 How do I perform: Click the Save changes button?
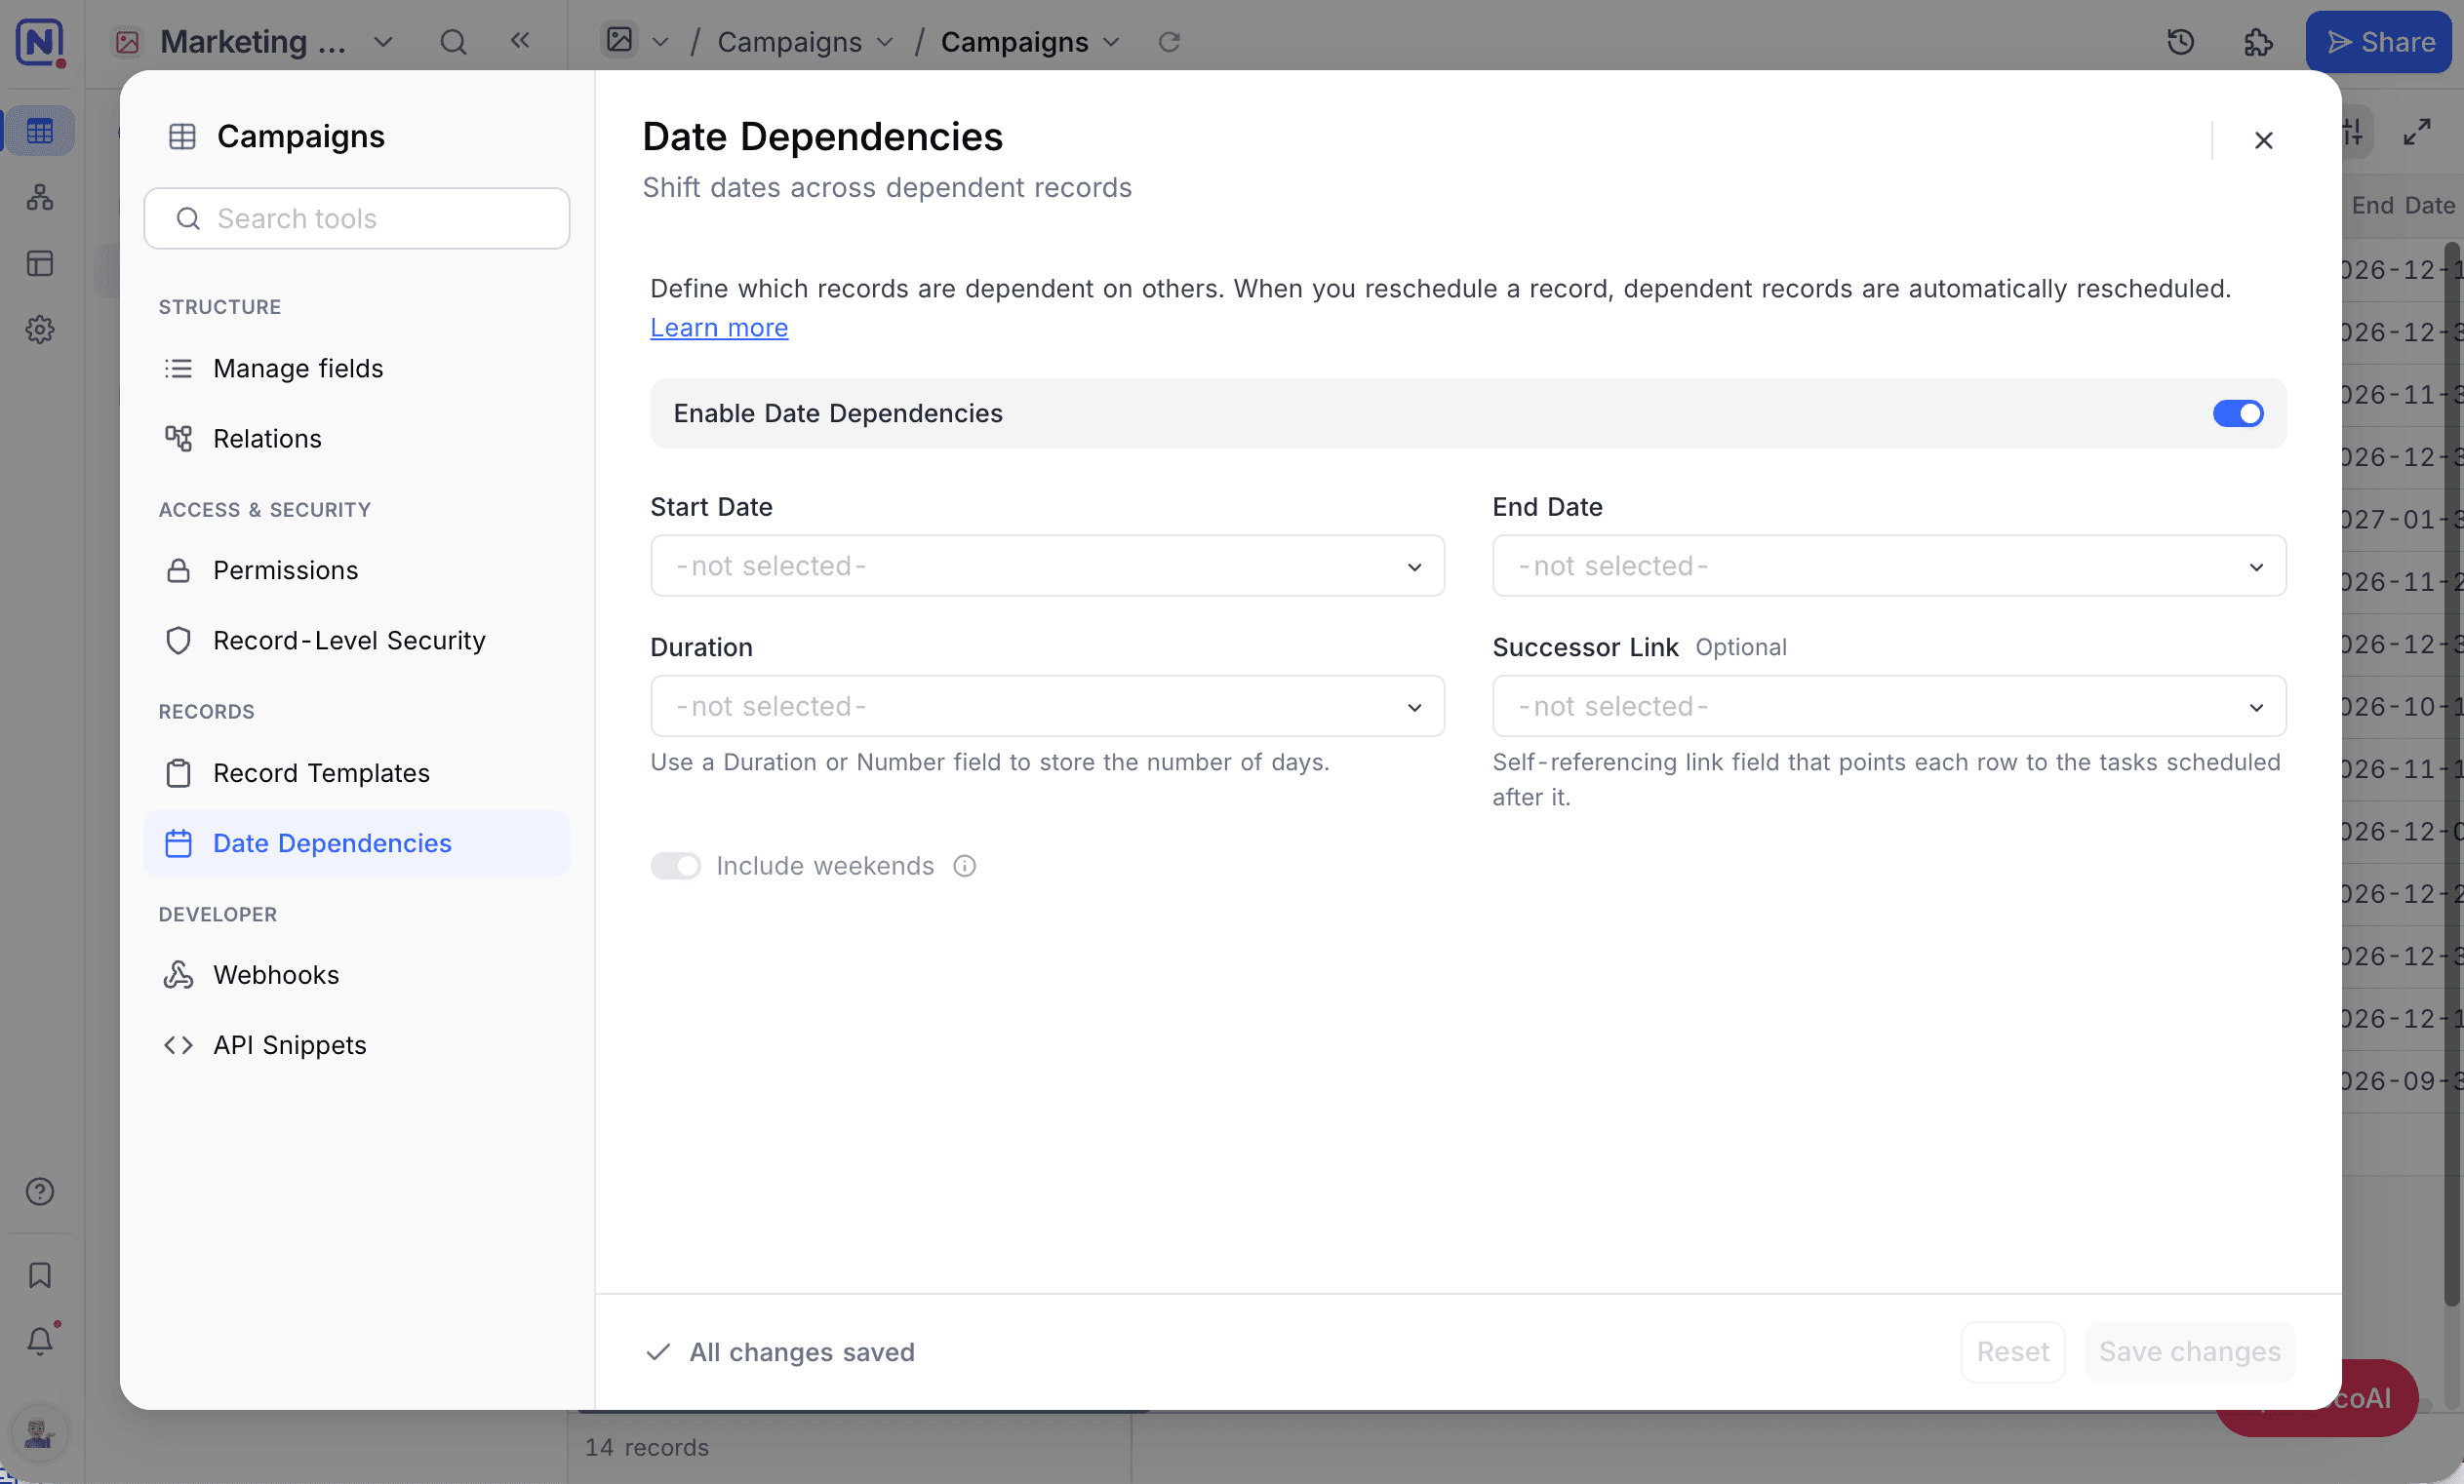[2189, 1352]
